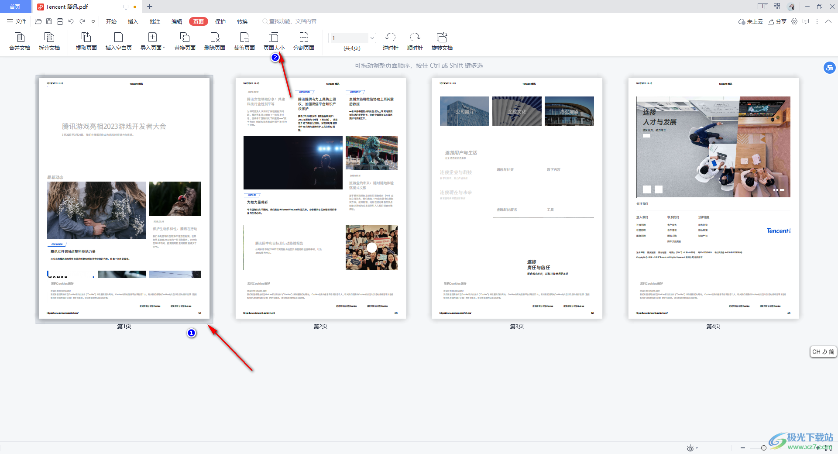Viewport: 838px width, 454px height.
Task: Select the 提取页面 extract pages tool
Action: point(86,41)
